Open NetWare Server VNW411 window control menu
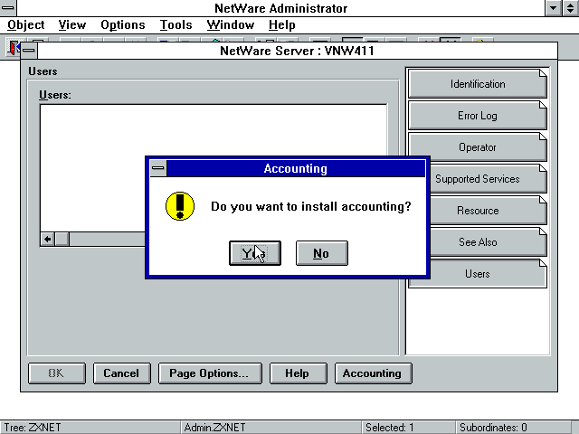The height and width of the screenshot is (434, 579). (x=29, y=51)
